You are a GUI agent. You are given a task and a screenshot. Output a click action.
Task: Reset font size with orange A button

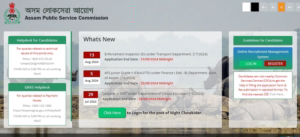click(281, 7)
